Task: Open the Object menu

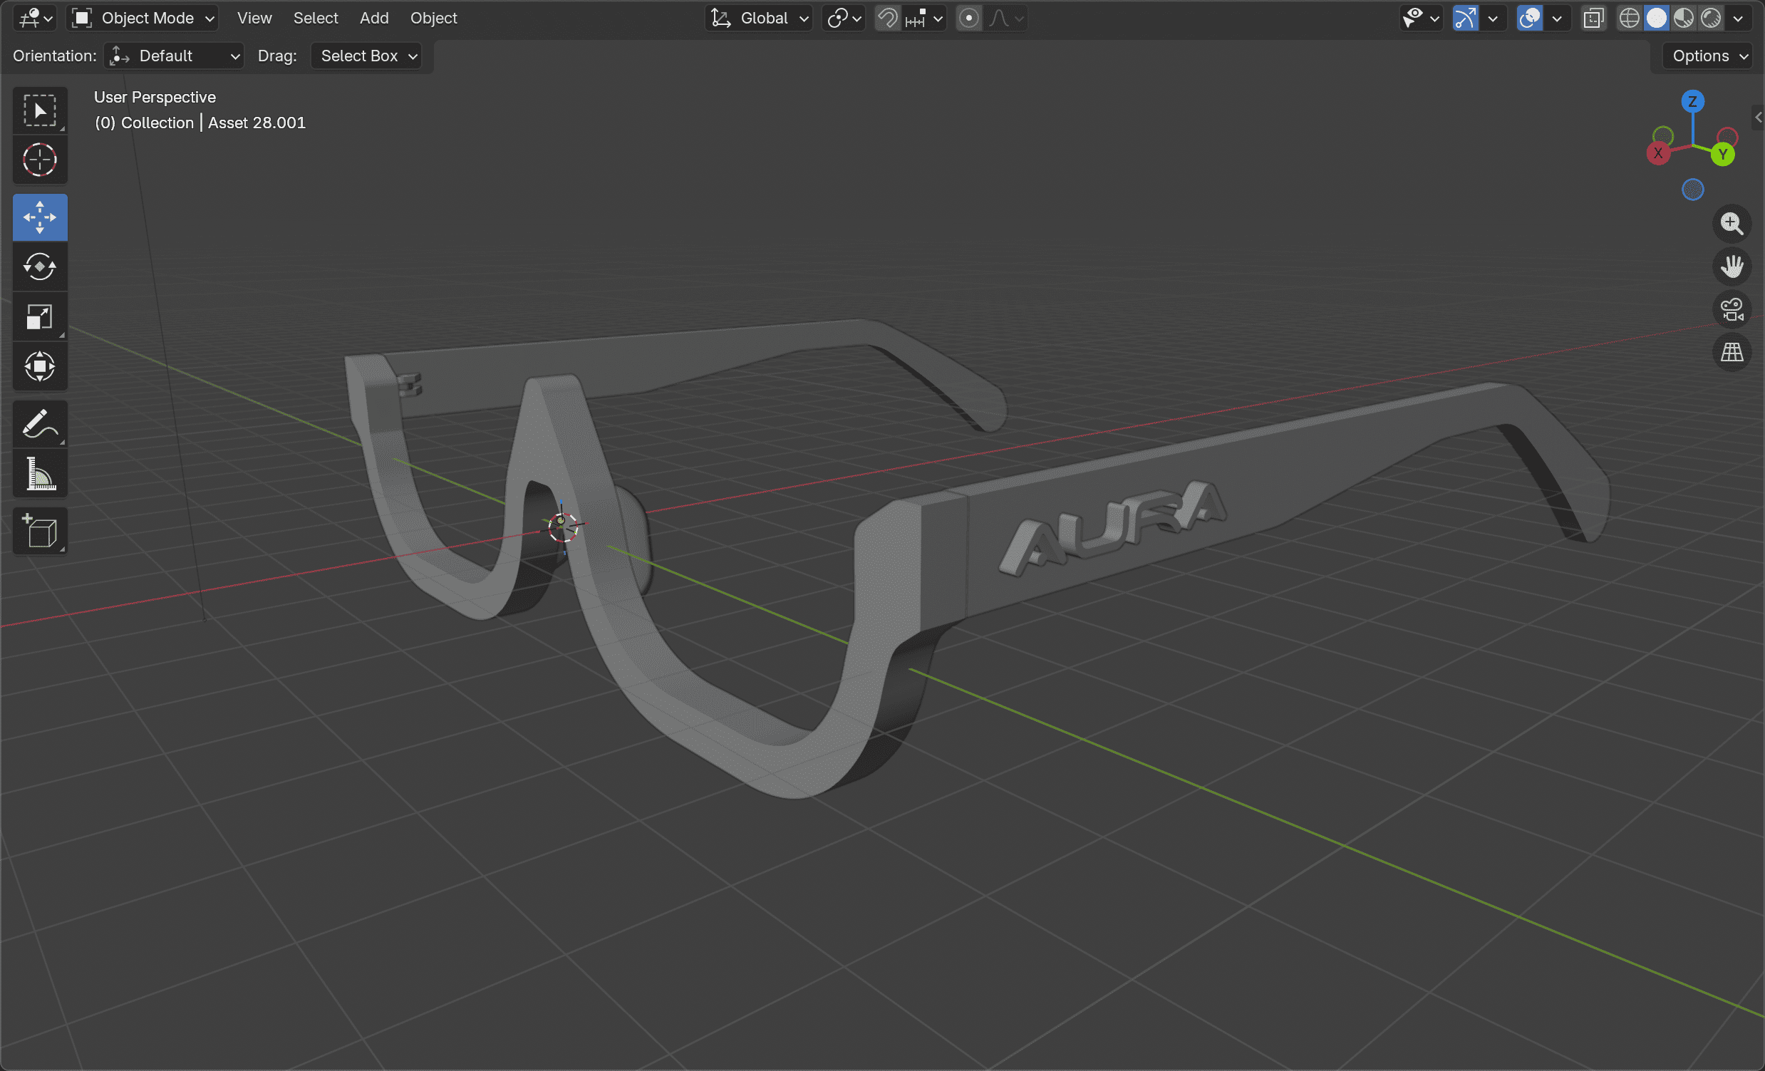Action: coord(433,18)
